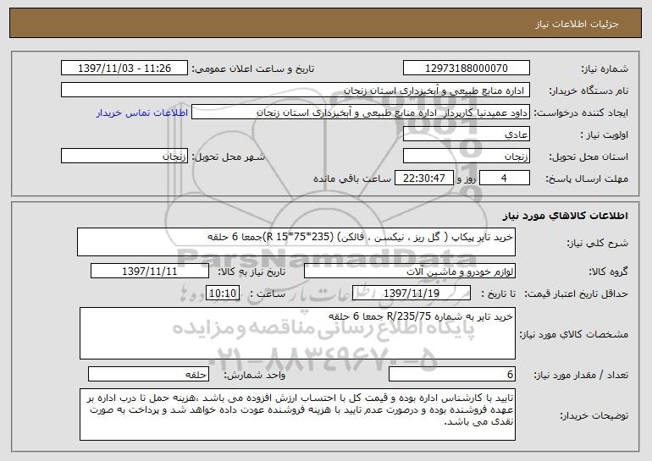This screenshot has width=652, height=461.
Task: Click the label حداقل تاریخ اعتبار قیمت
Action: point(577,294)
